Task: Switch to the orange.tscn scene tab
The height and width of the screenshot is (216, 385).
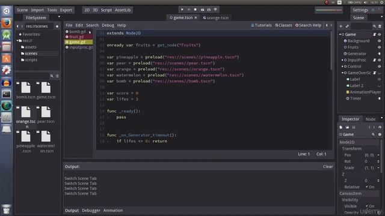Action: [216, 17]
